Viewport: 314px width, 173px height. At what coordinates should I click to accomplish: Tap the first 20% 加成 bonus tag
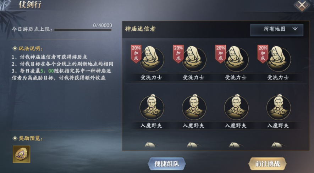[x=136, y=53]
